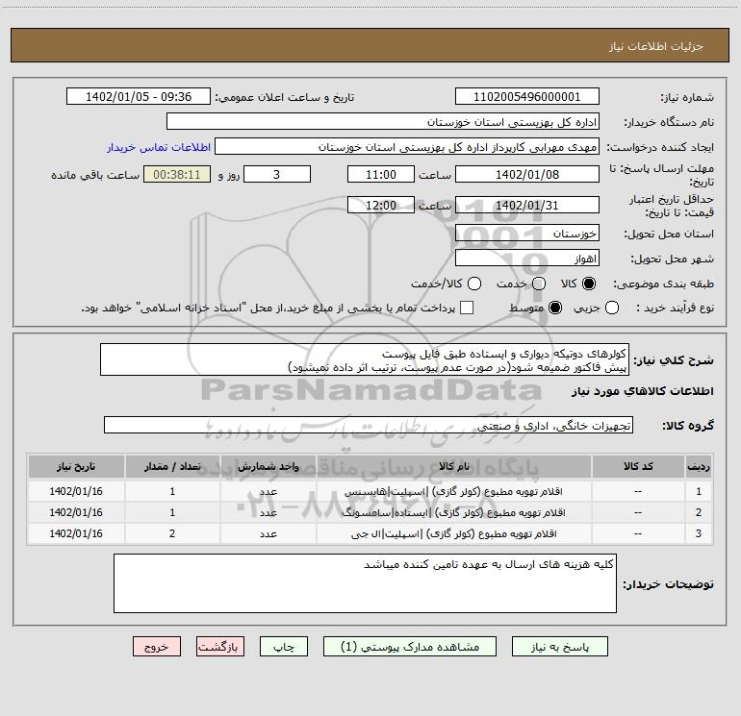
Task: Select the 'متوسط' purchase type radio
Action: (x=555, y=308)
